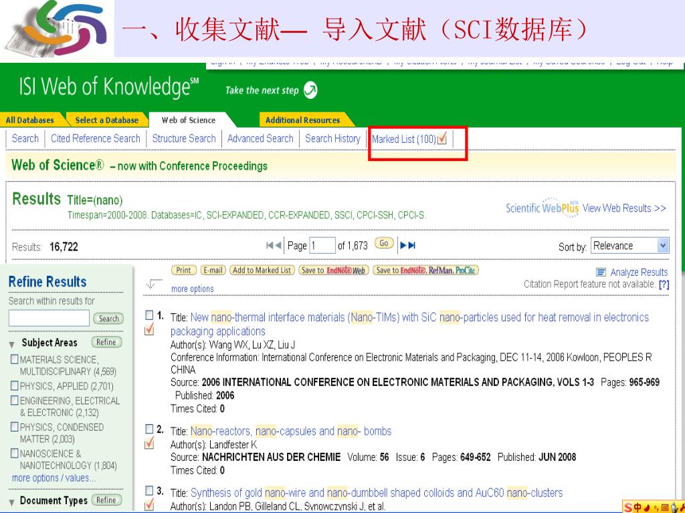
Task: Tick Nanoscience & Nanotechnology checkbox
Action: 15,454
